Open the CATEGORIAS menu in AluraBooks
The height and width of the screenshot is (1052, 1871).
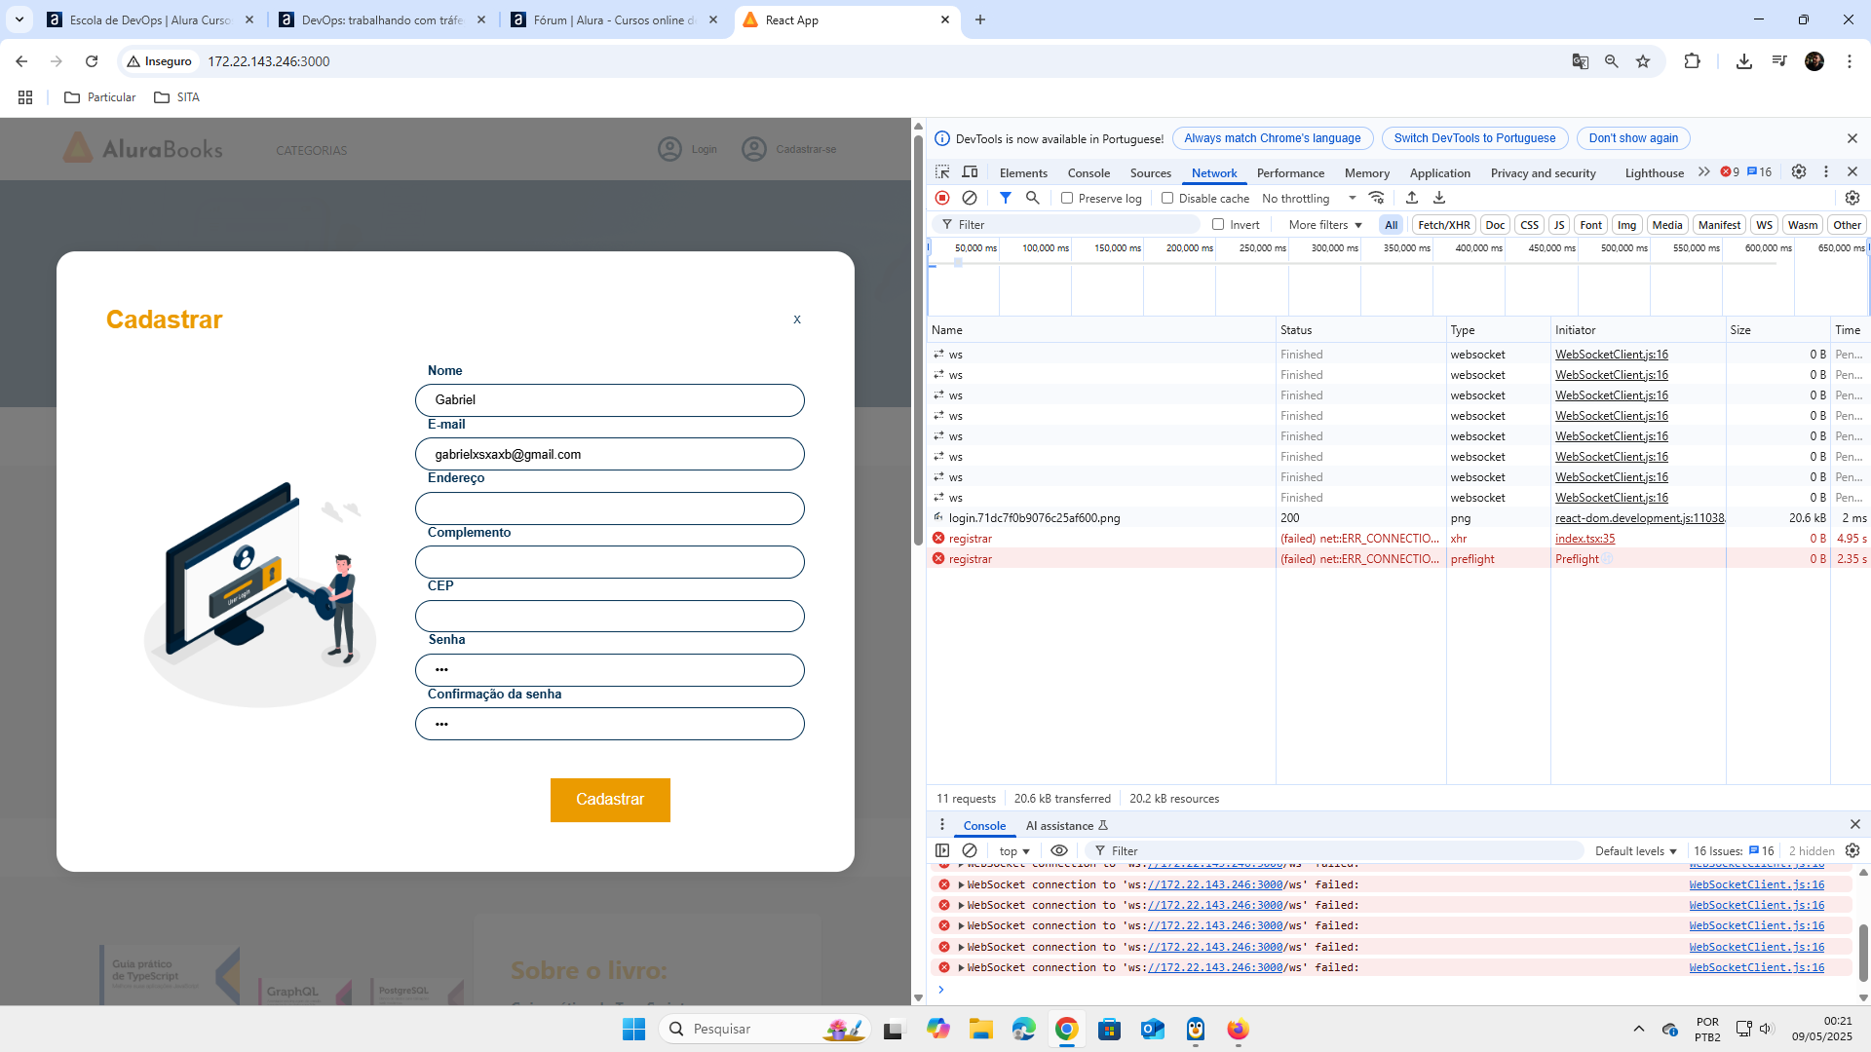311,150
